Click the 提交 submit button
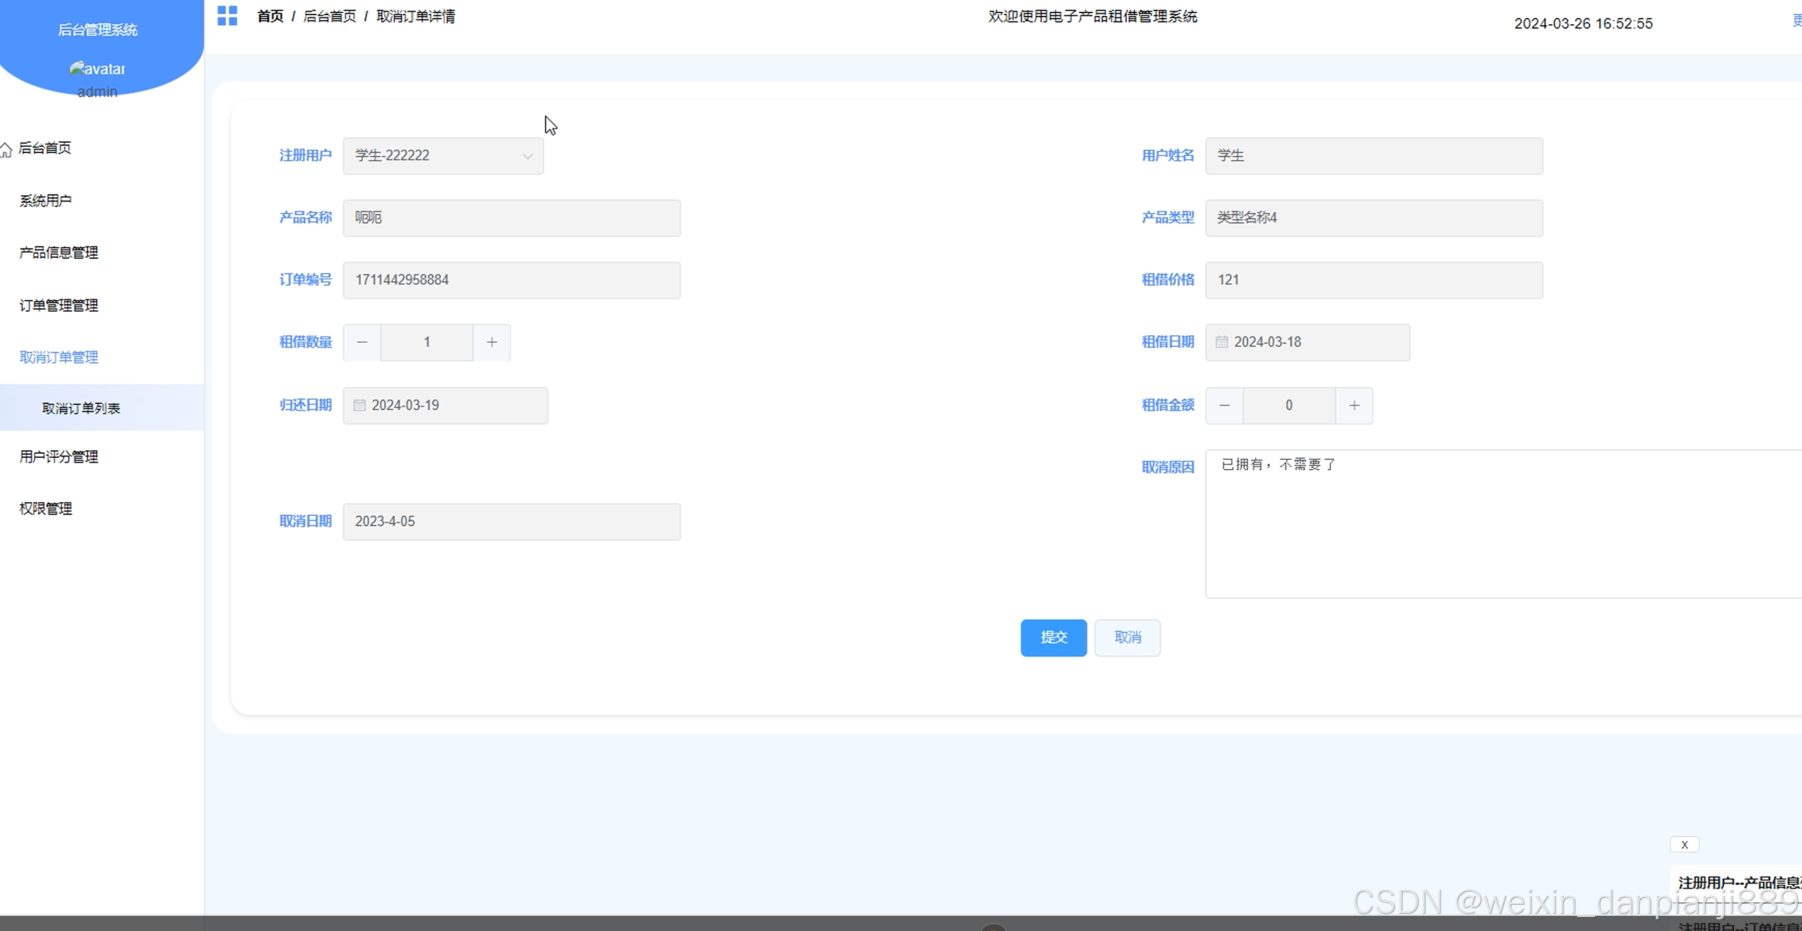1802x931 pixels. pos(1053,637)
